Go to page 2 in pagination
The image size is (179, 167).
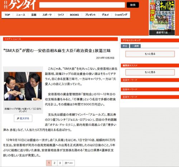click(x=54, y=163)
